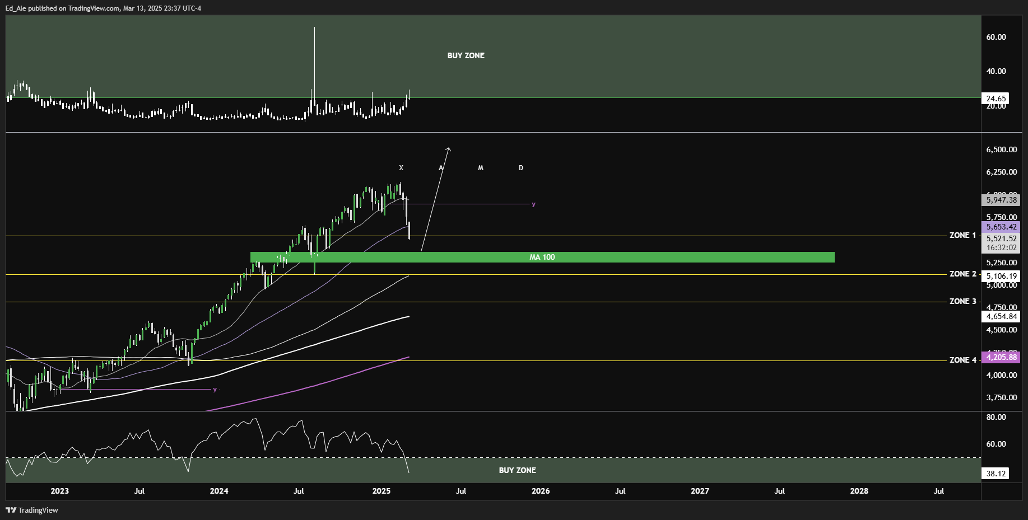Select the 'y' label at the upper purple line end

[x=533, y=204]
